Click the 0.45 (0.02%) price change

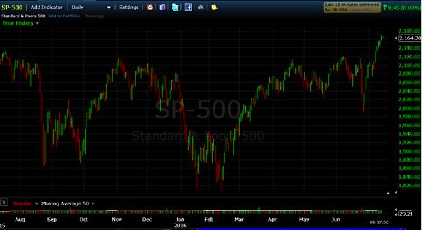pos(402,8)
